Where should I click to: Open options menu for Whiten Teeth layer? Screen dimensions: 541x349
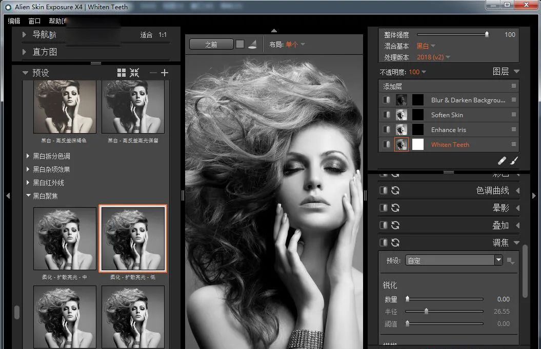[514, 144]
